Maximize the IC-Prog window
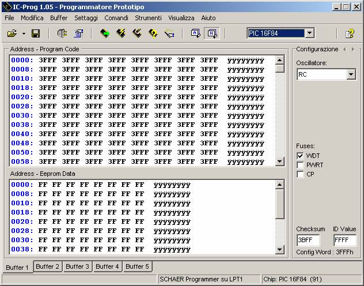The width and height of the screenshot is (364, 286). click(x=346, y=7)
